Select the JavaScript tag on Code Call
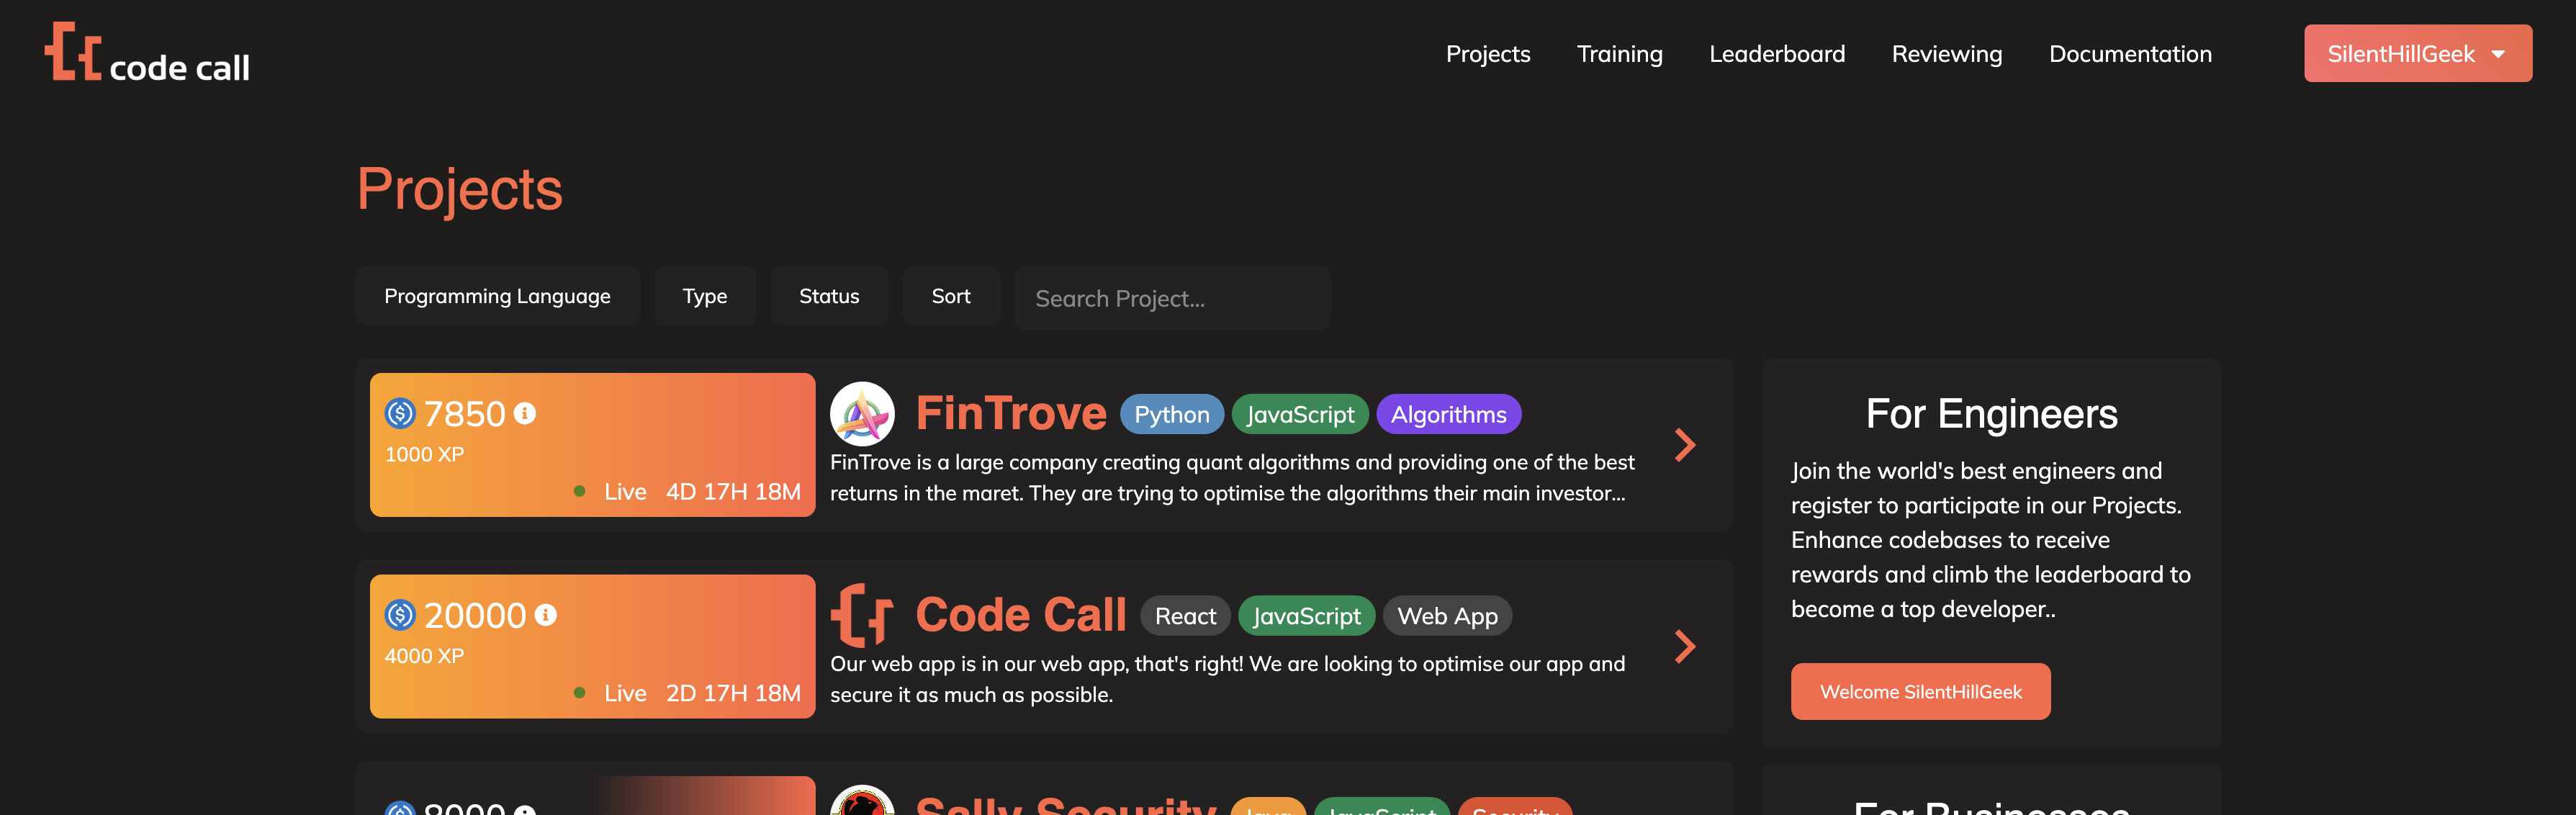The width and height of the screenshot is (2576, 815). 1306,616
